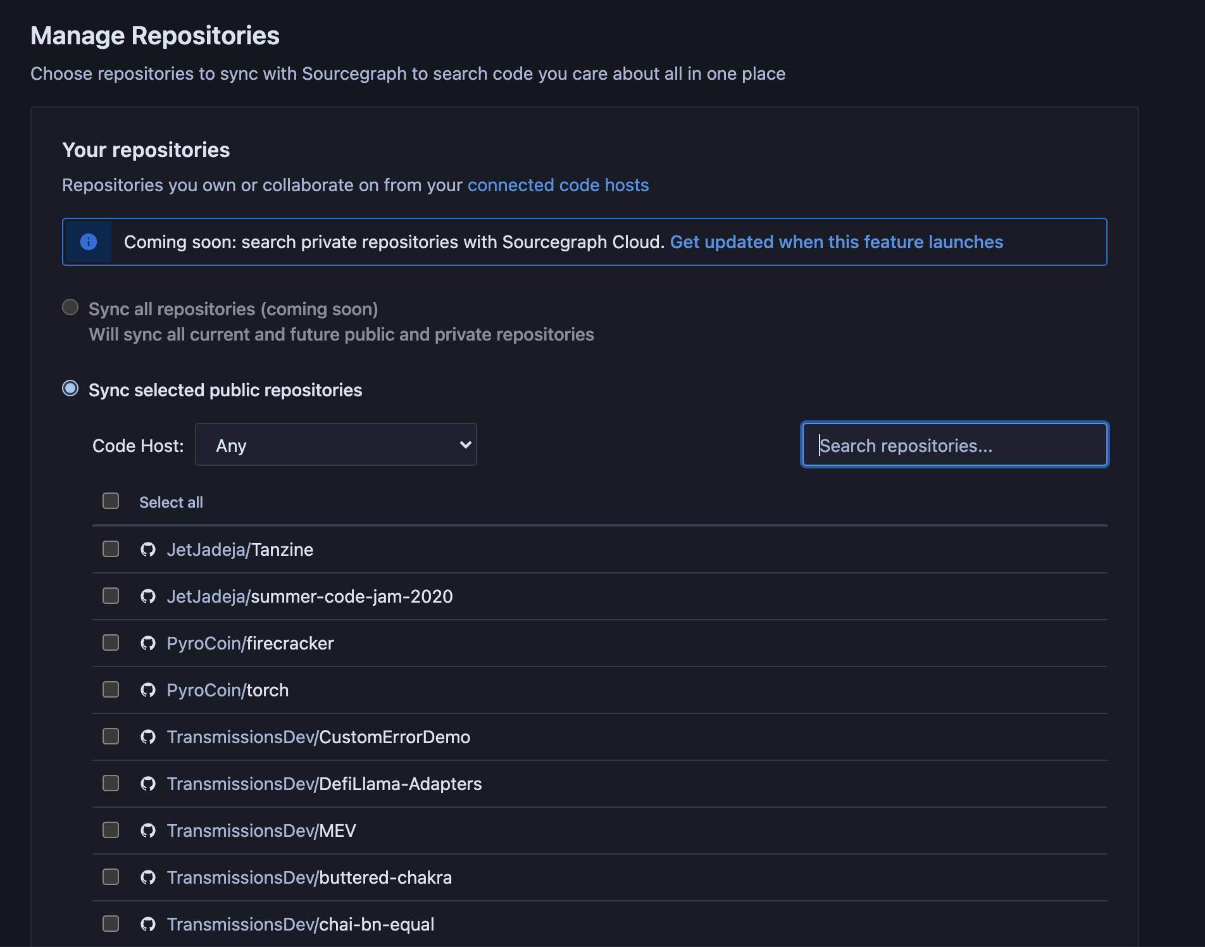Click the info icon in the banner

89,242
